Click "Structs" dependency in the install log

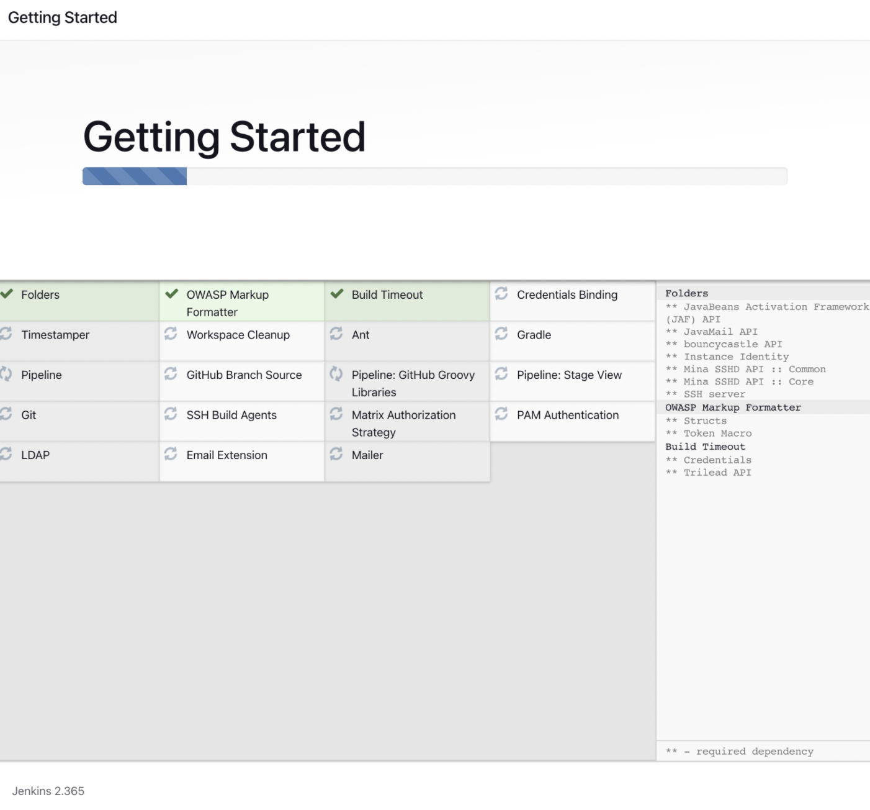click(x=705, y=421)
